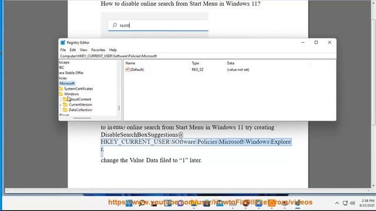The image size is (376, 211).
Task: Open the Help menu in Registry Editor
Action: coord(113,50)
